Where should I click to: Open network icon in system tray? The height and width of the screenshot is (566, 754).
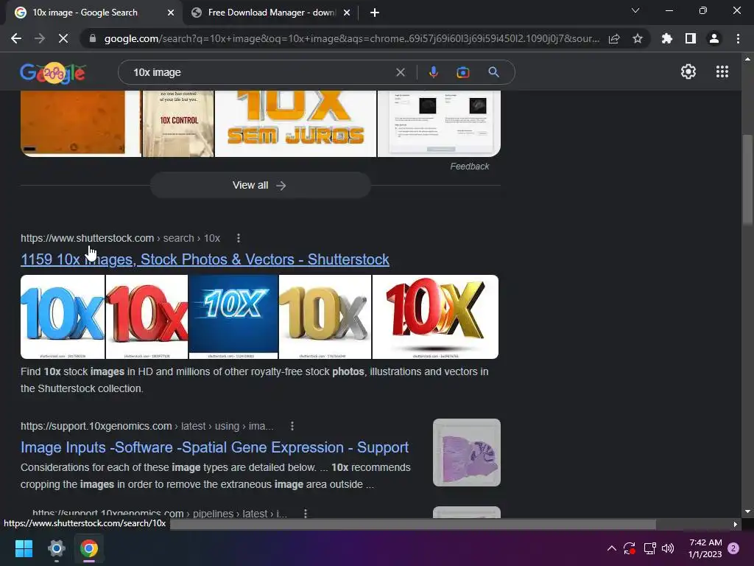pos(649,548)
